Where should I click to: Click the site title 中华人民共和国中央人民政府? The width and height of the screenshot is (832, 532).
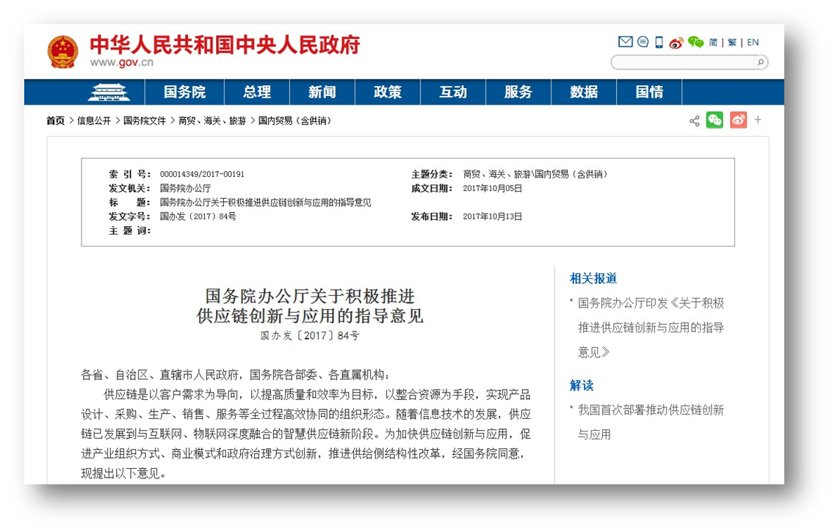(x=225, y=45)
